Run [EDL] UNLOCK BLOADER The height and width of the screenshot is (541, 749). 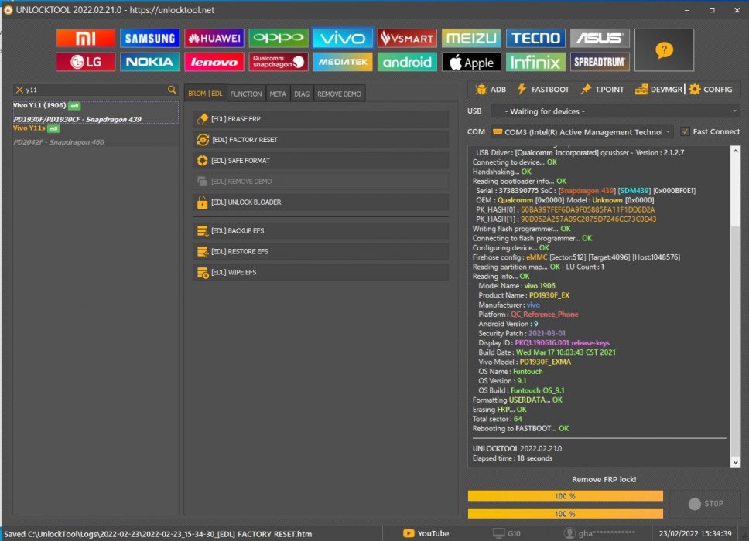point(321,202)
